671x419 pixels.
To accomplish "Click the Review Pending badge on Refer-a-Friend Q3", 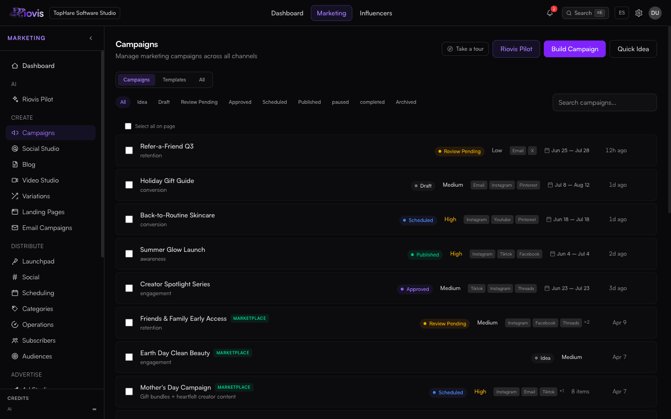I will coord(459,151).
